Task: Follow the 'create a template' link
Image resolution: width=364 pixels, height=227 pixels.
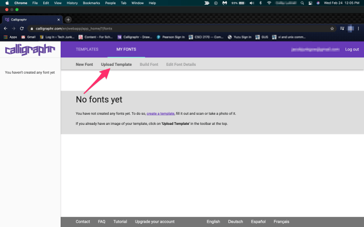Action: (160, 113)
